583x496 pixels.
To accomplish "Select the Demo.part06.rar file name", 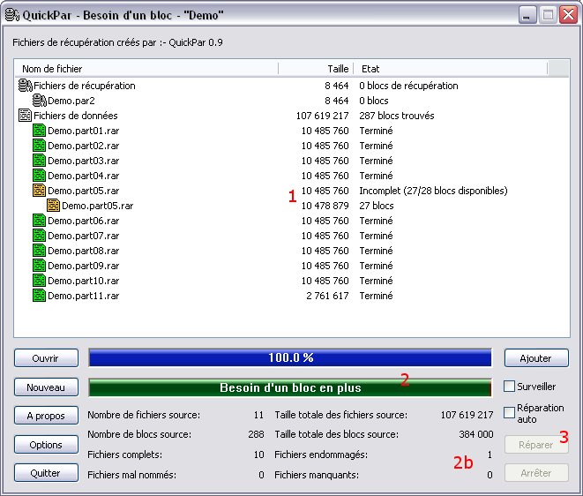I will click(x=84, y=221).
